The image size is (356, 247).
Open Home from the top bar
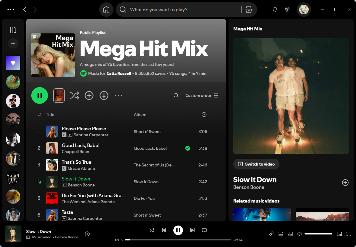click(106, 10)
